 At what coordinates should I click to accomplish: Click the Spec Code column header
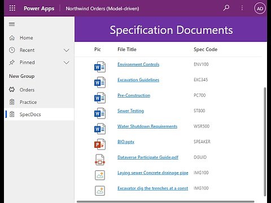[206, 49]
